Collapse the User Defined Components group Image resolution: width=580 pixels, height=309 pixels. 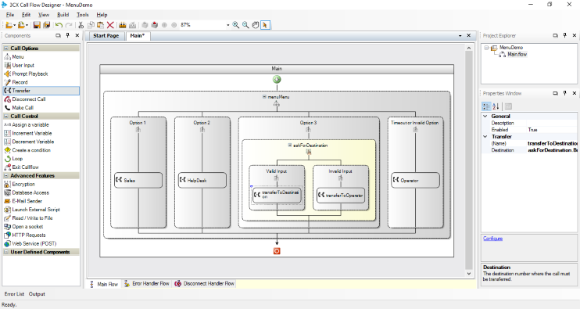click(6, 252)
